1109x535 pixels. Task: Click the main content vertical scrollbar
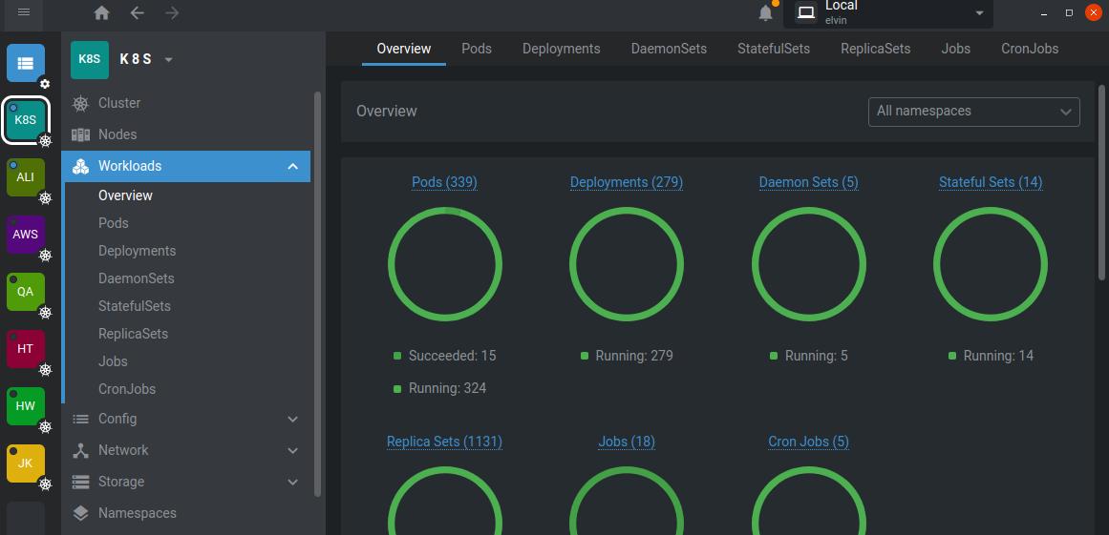[x=1101, y=181]
